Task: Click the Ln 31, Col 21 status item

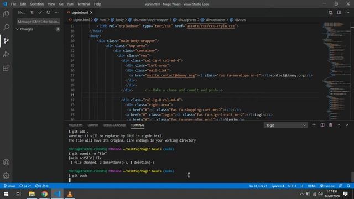Action: [x=258, y=186]
